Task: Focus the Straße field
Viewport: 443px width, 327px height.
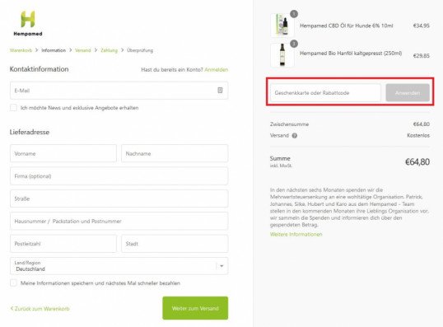Action: point(119,199)
